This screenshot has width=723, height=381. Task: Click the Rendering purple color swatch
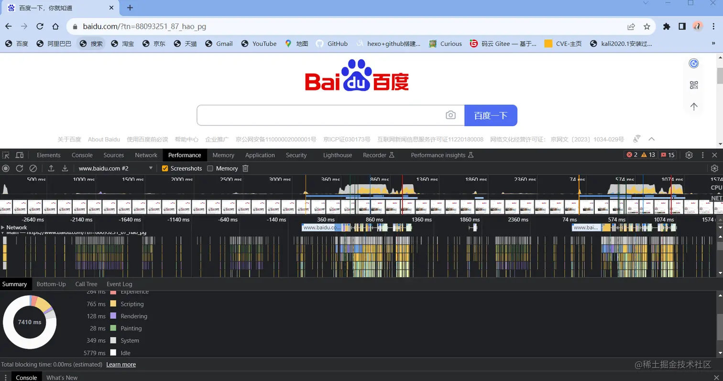coord(113,316)
